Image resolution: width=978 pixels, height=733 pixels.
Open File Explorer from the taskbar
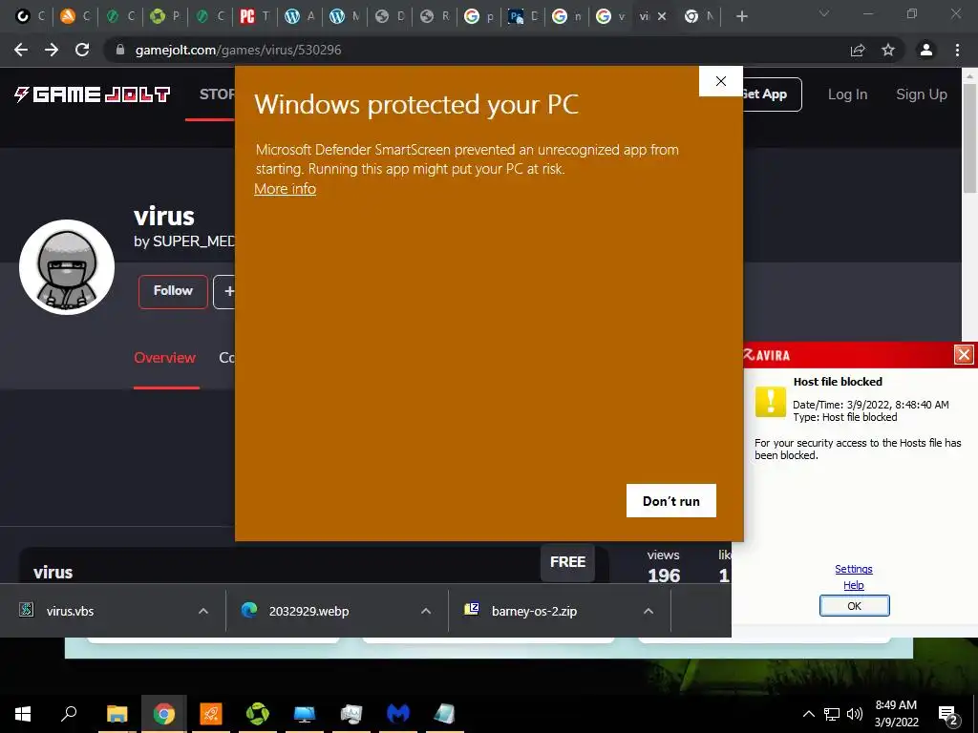[117, 714]
